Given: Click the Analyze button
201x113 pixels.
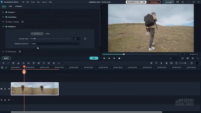Looking at the screenshot, I should click(37, 34).
